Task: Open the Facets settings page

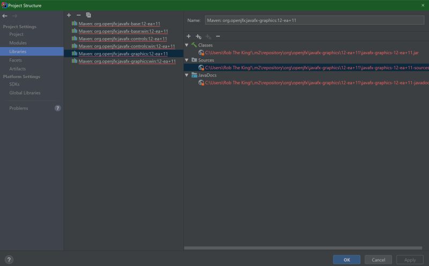Action: coord(16,60)
